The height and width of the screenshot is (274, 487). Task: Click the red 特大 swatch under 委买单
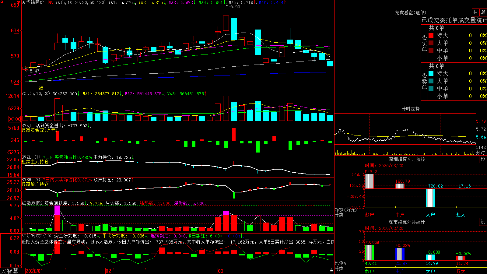(x=431, y=35)
